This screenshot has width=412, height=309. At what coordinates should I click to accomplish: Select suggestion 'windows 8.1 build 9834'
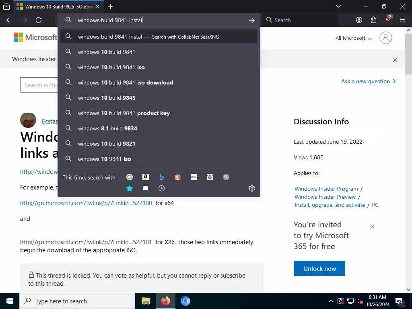pyautogui.click(x=159, y=128)
